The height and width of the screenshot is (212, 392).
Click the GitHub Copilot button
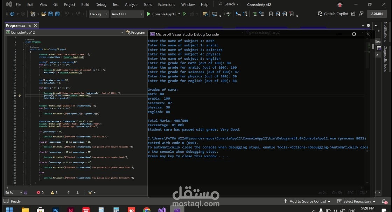tap(333, 14)
